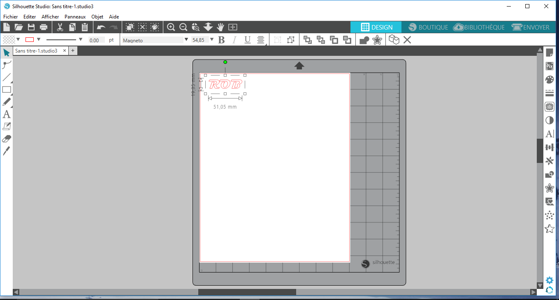The image size is (559, 300).
Task: Activate the Pan hand tool
Action: click(220, 27)
